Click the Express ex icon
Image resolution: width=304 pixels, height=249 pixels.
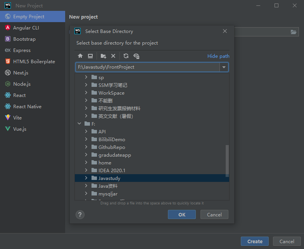[8, 50]
